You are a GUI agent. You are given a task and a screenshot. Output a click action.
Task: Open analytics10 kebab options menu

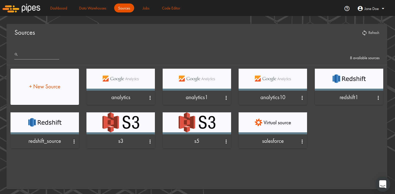(302, 98)
